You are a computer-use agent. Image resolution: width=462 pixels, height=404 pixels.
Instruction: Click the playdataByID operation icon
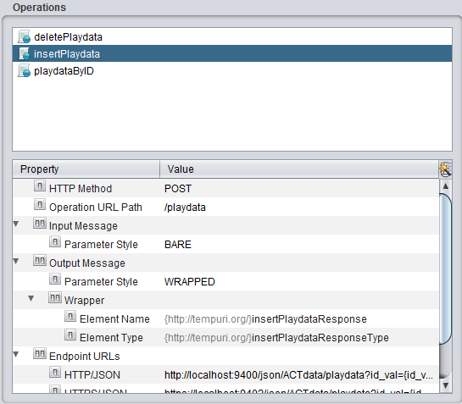(24, 70)
